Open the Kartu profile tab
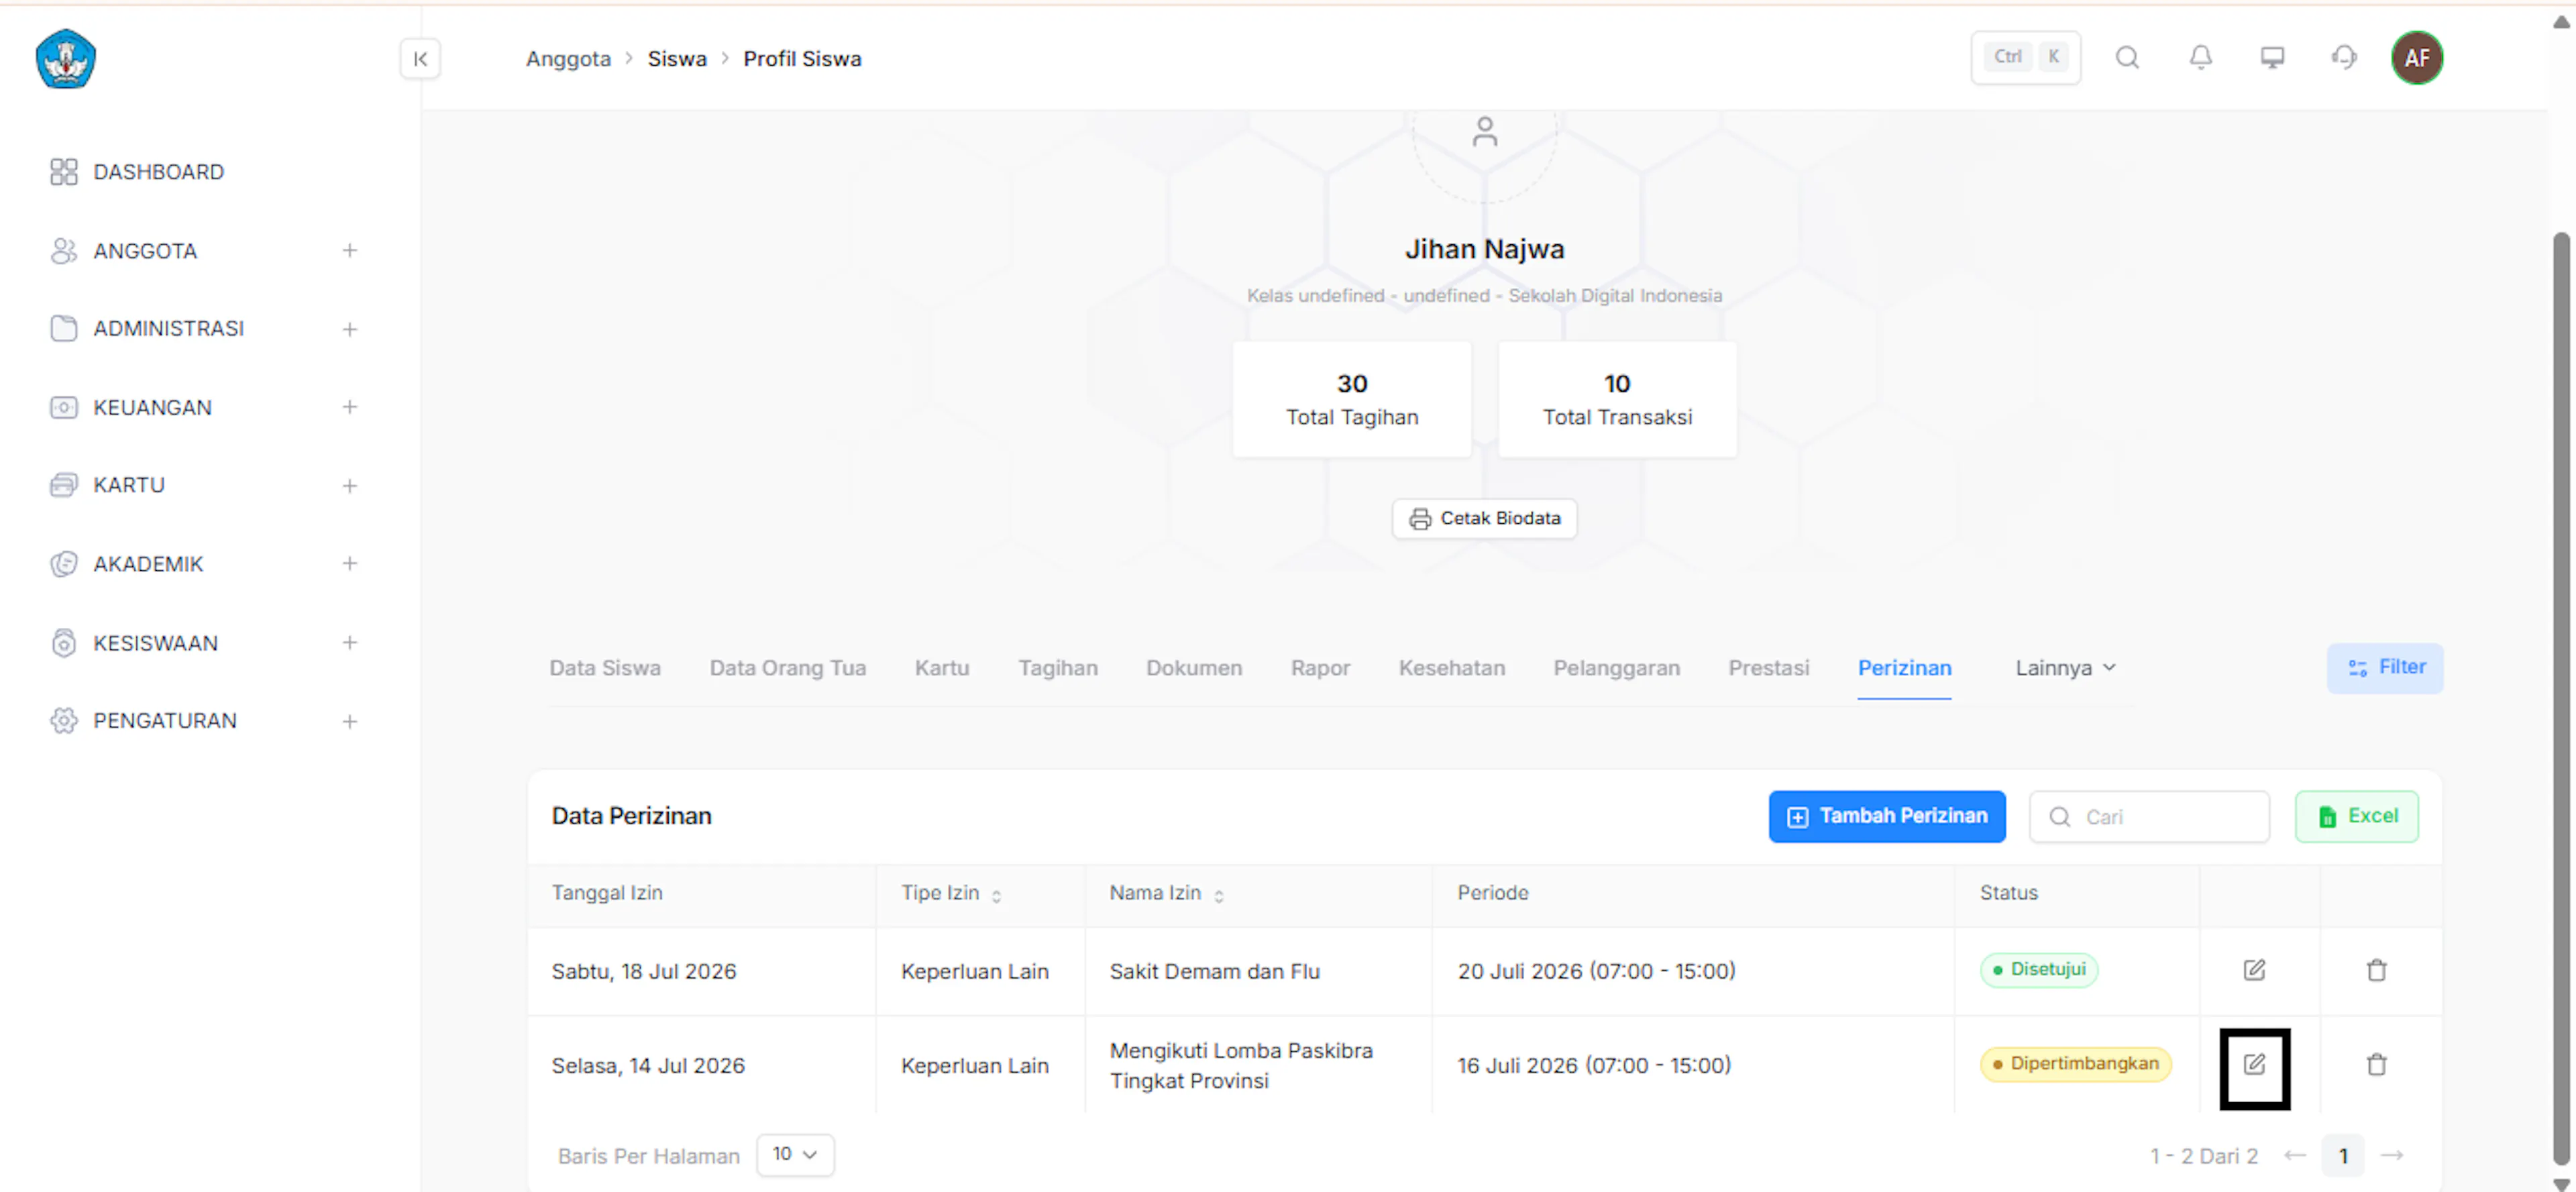 pos(942,668)
